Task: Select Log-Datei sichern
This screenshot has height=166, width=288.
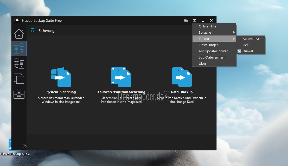Action: point(214,57)
